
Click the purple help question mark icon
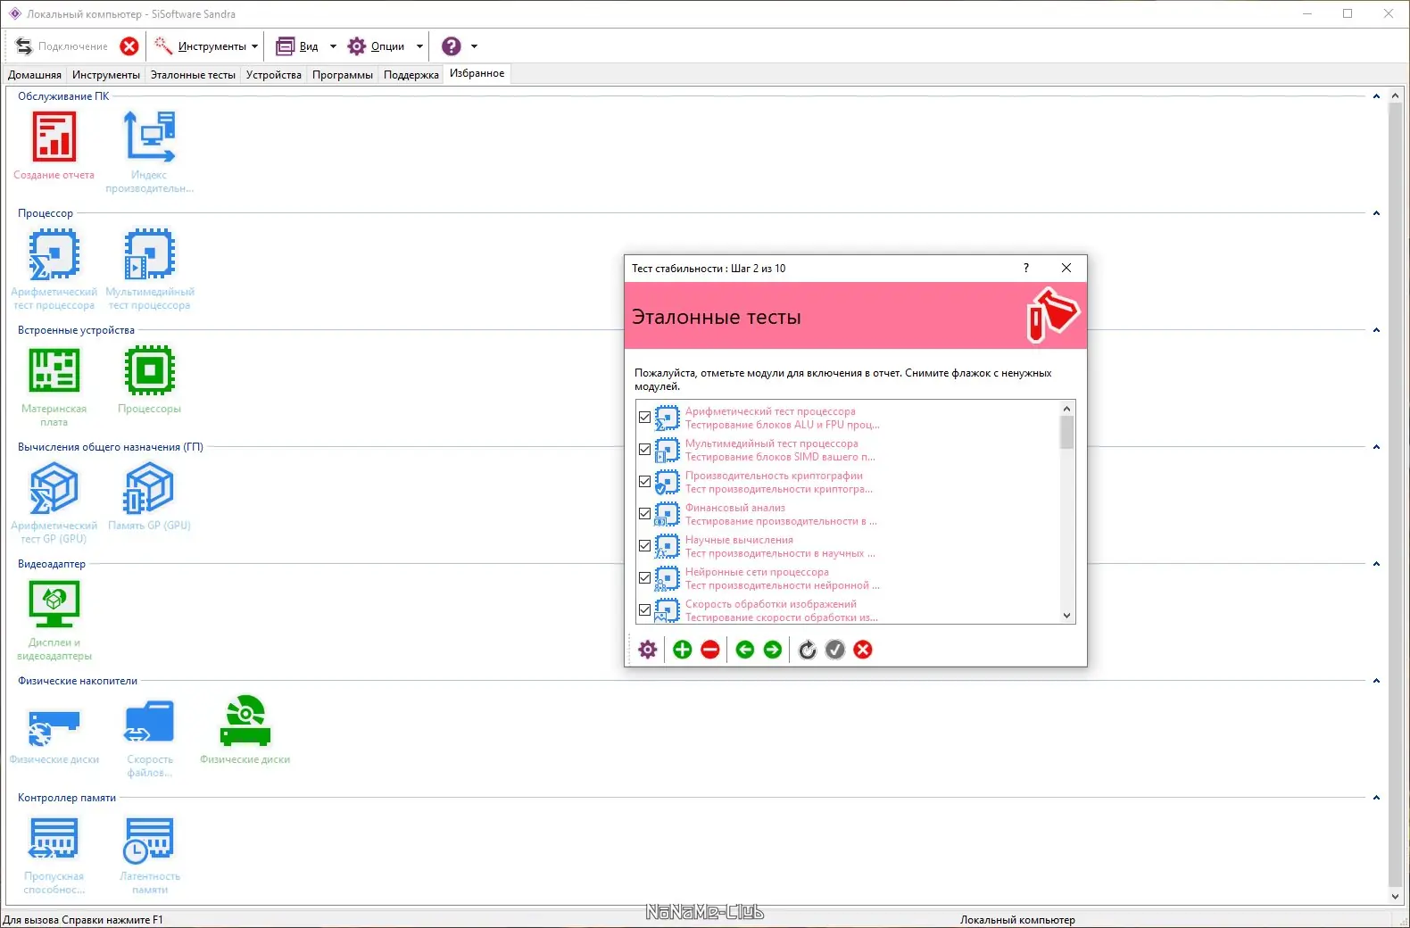pos(452,46)
